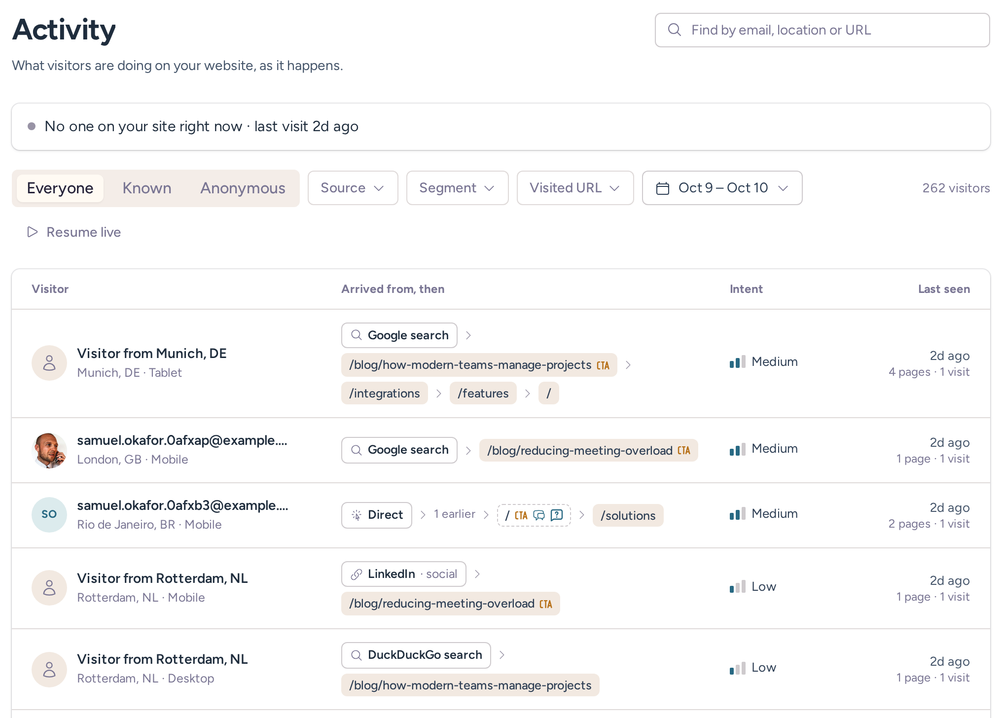This screenshot has width=1002, height=718.
Task: Click LinkedIn social link icon
Action: click(x=356, y=574)
